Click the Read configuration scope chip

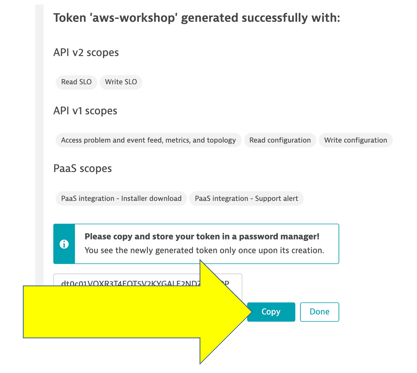pyautogui.click(x=280, y=140)
